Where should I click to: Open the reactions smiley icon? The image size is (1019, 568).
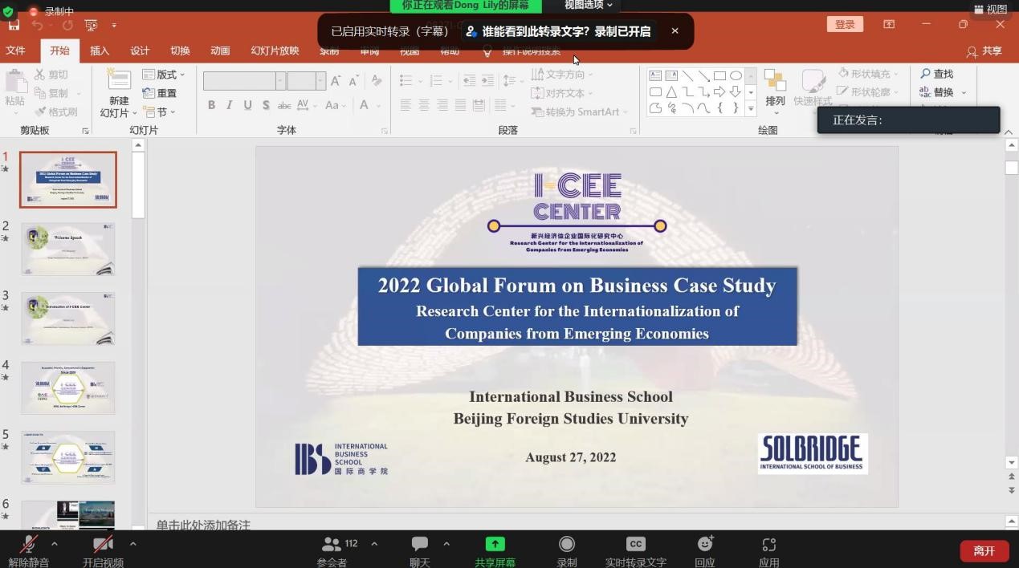705,545
